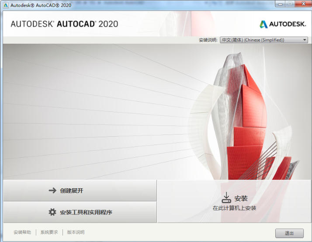Expand the installation language dropdown
This screenshot has width=312, height=242.
[x=264, y=40]
